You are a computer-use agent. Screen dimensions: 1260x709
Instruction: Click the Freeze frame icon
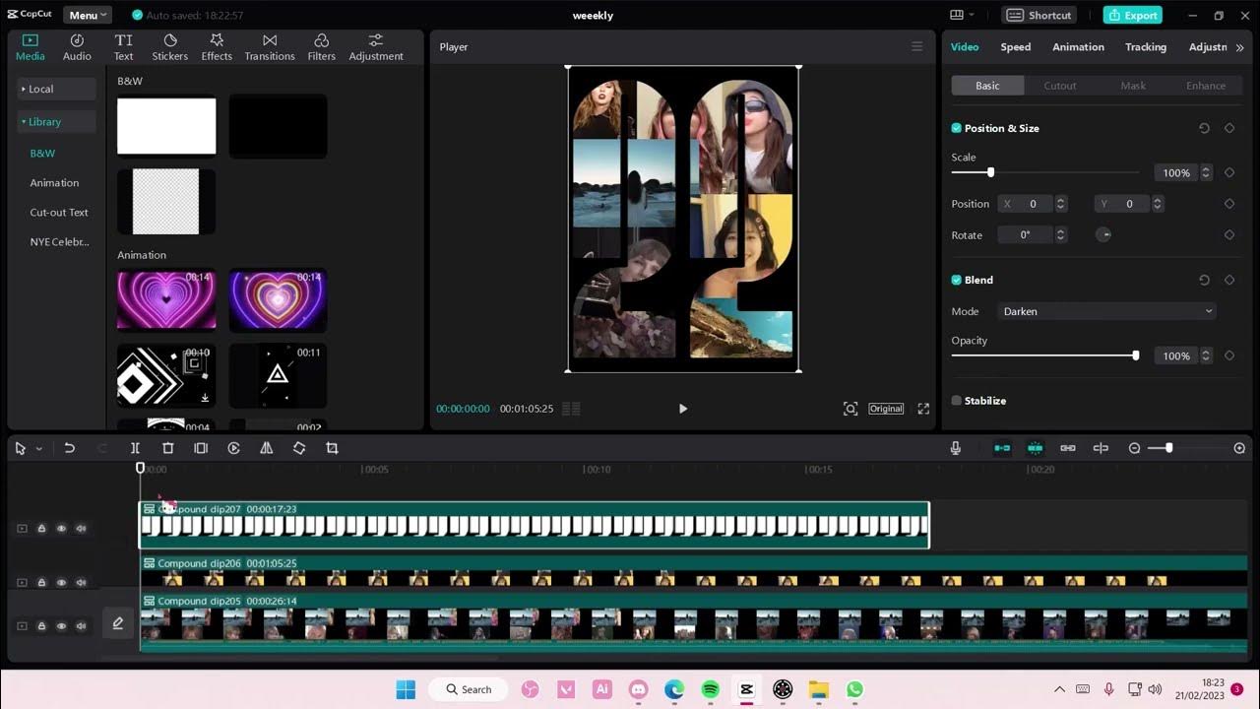201,448
